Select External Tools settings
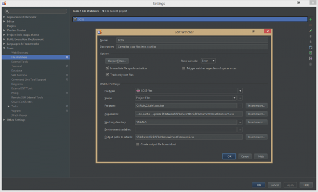Screen dimensions: 318x192 point(19,62)
